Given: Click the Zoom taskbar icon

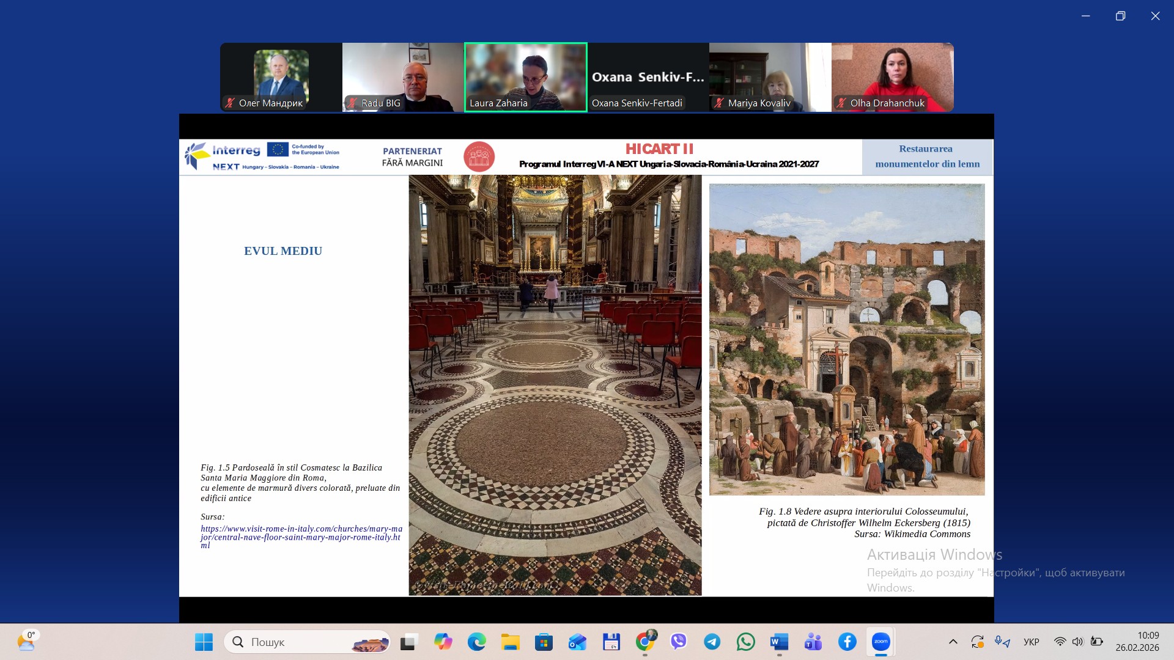Looking at the screenshot, I should [x=880, y=642].
